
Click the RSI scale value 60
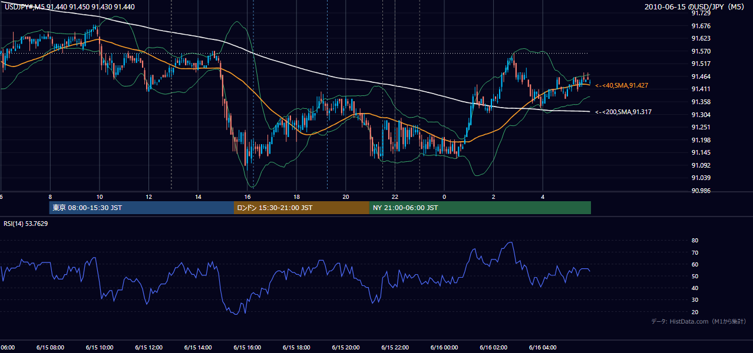pyautogui.click(x=695, y=264)
